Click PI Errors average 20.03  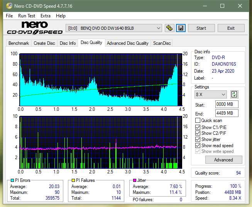(x=54, y=187)
